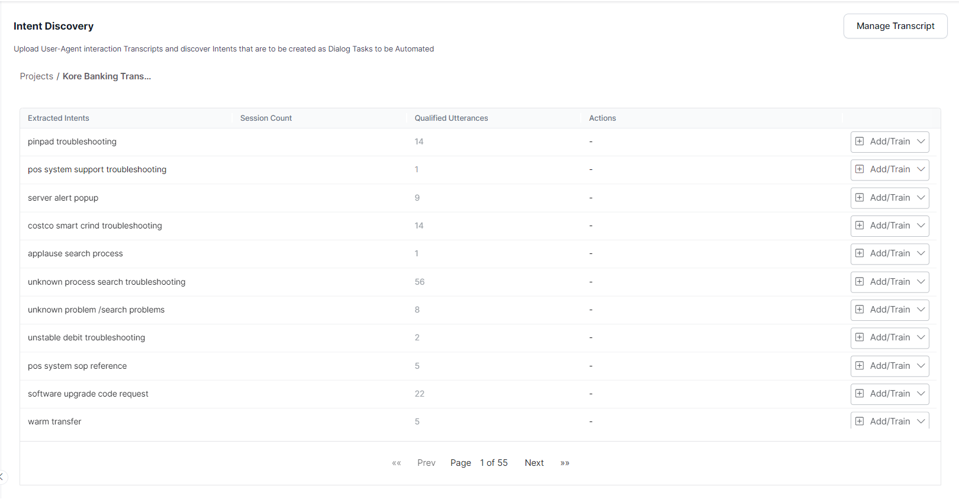Viewport: 959px width, 499px height.
Task: Jump to last page with double-right arrows
Action: pyautogui.click(x=565, y=463)
